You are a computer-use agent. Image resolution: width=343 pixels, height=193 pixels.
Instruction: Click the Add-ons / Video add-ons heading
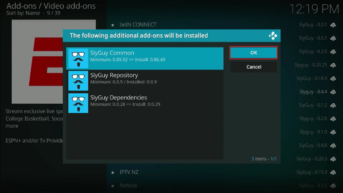point(51,6)
